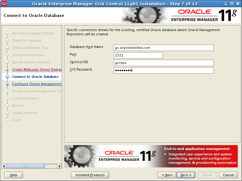Click the Finish step

point(17,120)
